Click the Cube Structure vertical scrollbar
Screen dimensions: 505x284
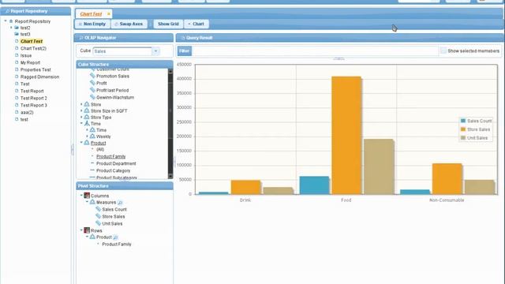pos(170,124)
